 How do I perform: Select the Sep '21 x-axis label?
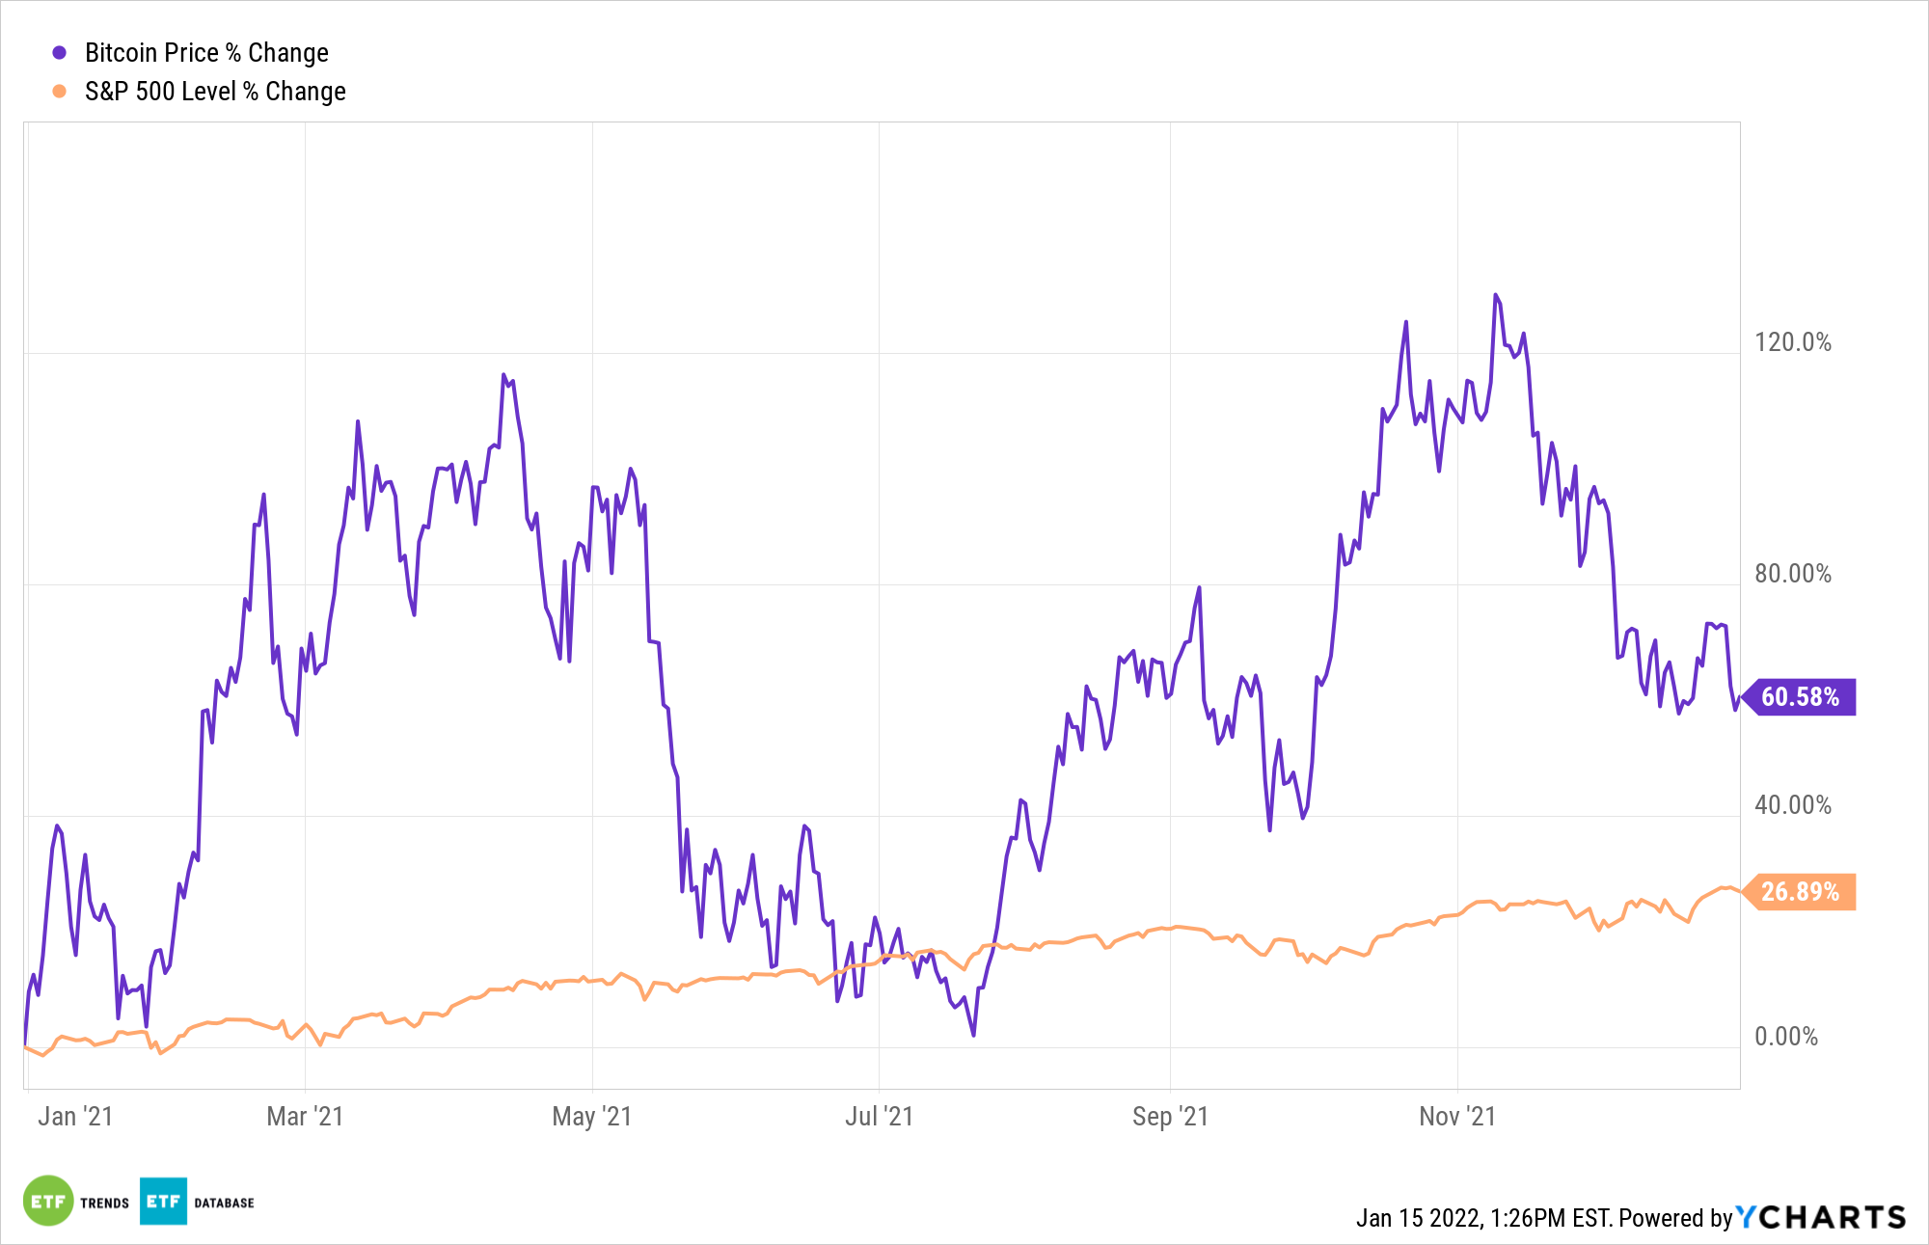(1170, 1117)
